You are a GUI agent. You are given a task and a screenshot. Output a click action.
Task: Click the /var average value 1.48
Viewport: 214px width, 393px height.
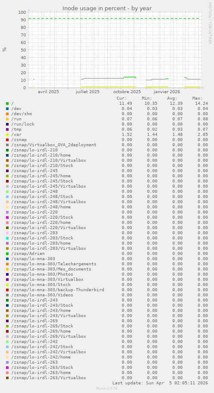pyautogui.click(x=177, y=135)
